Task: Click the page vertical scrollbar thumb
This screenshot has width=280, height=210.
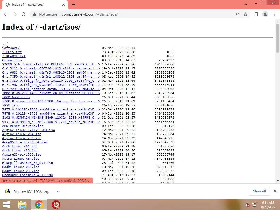Action: point(278,38)
